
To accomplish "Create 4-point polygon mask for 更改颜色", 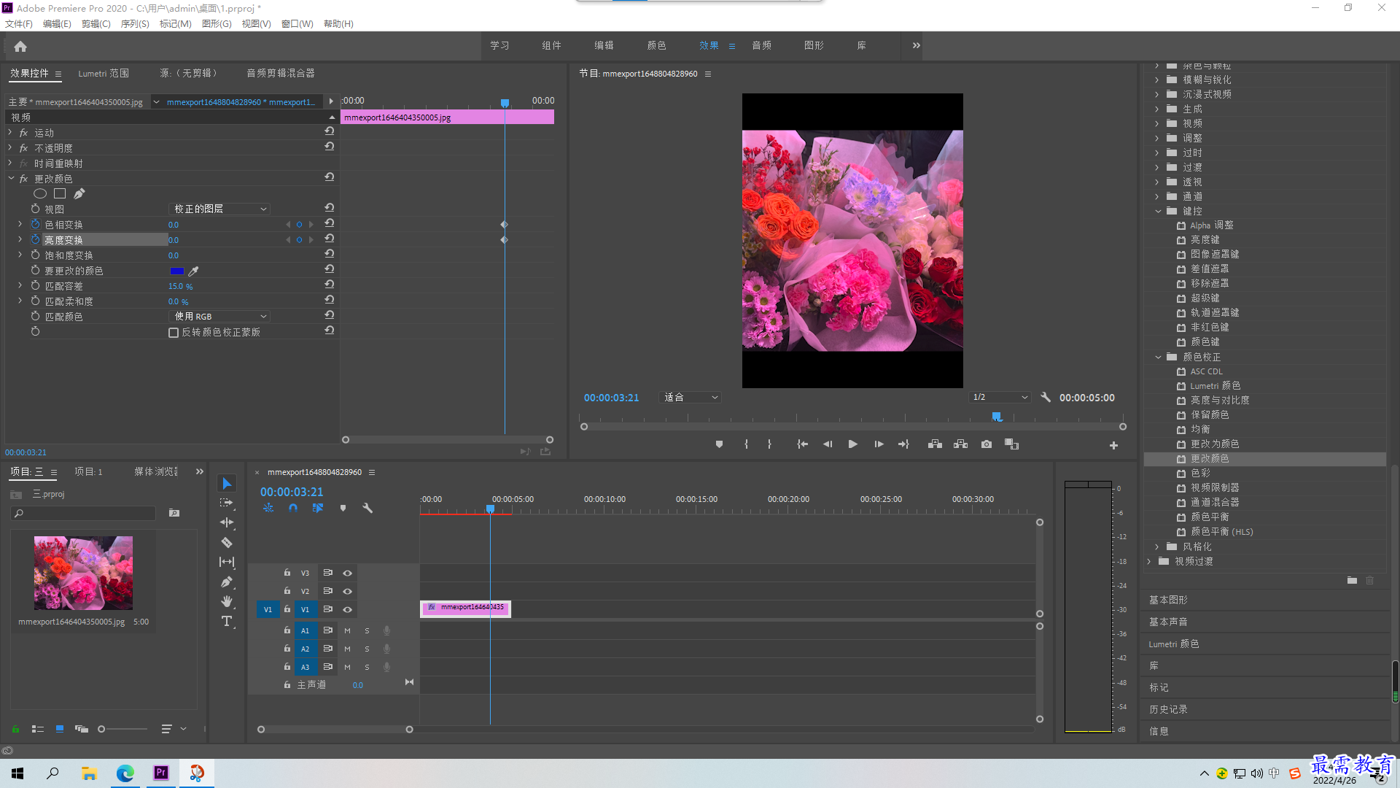I will coord(60,193).
